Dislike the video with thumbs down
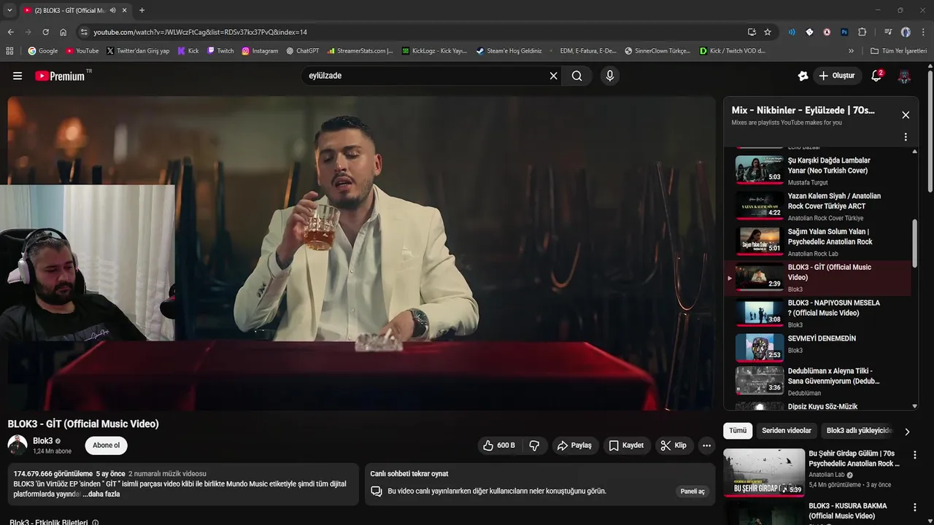 pos(534,446)
